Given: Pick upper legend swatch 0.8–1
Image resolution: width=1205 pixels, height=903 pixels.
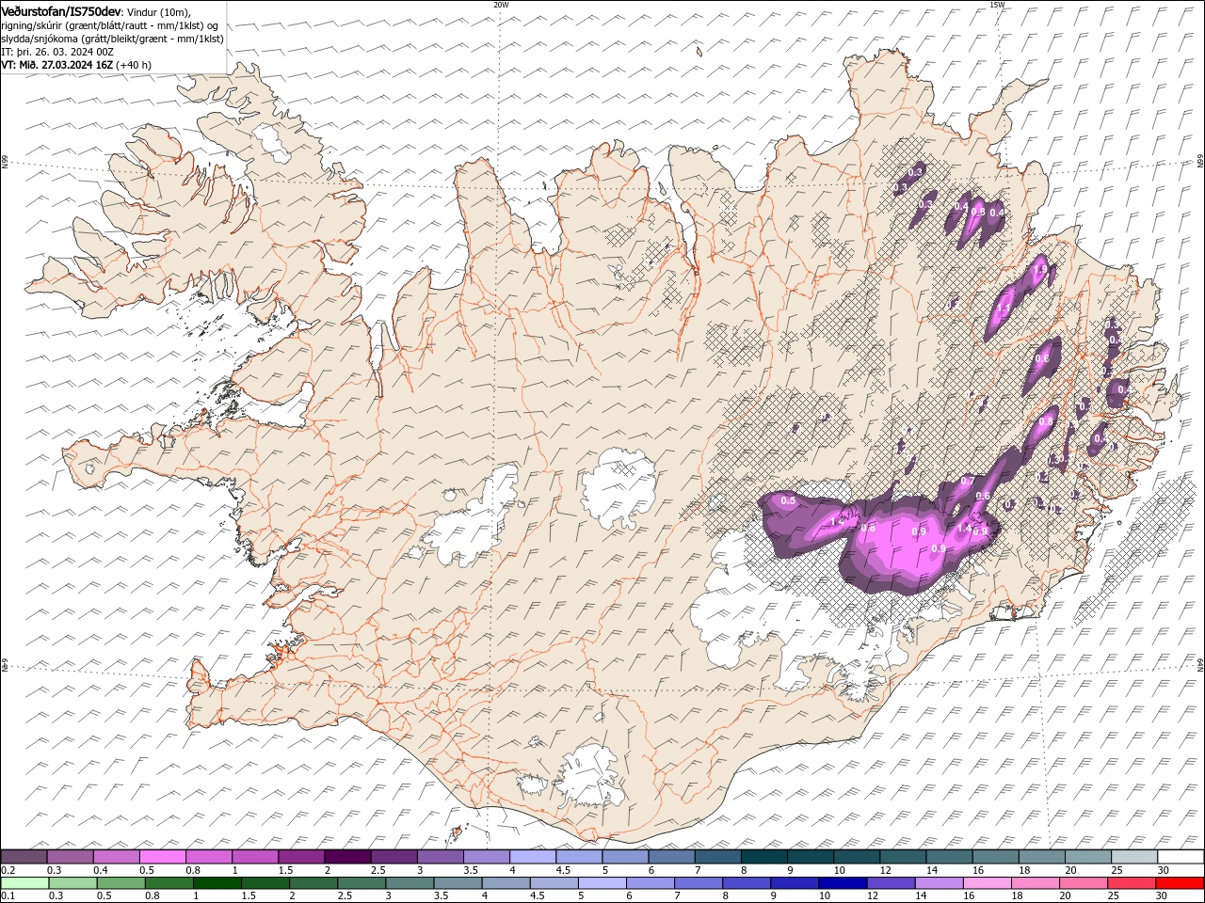Looking at the screenshot, I should point(209,857).
